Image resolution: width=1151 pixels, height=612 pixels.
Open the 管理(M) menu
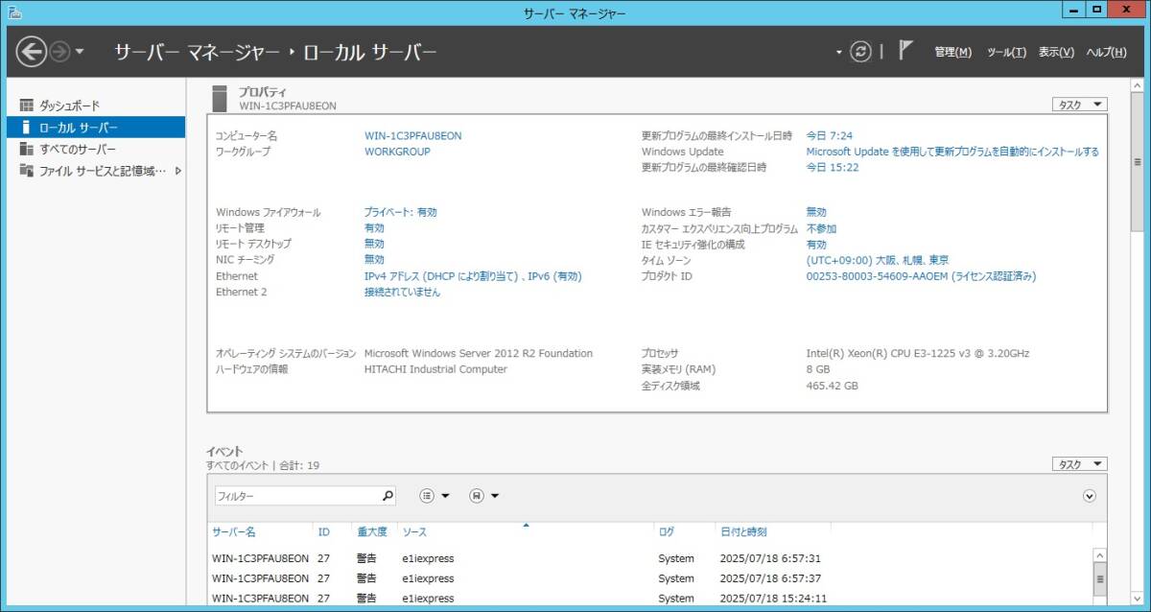[952, 52]
